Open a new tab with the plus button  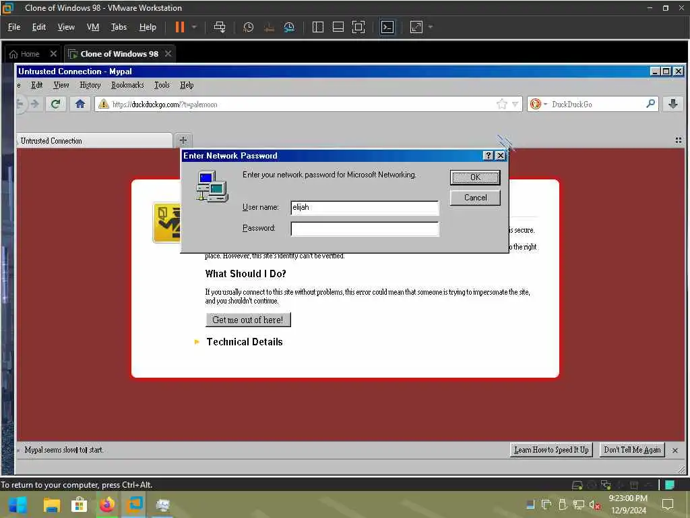[183, 140]
